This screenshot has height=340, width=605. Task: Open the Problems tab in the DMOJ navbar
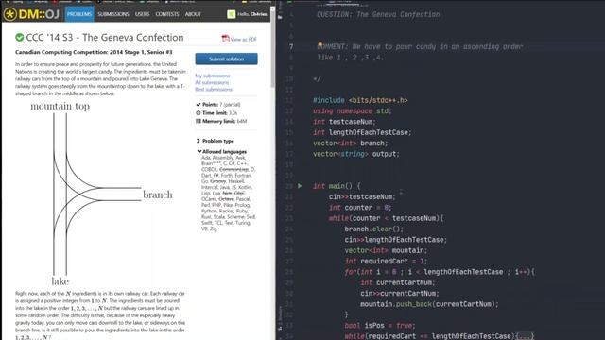[79, 14]
